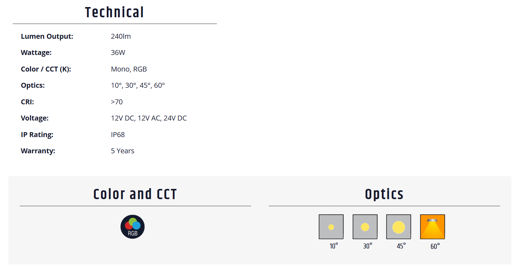521x277 pixels.
Task: Choose the 10° beam optic icon
Action: tap(331, 227)
